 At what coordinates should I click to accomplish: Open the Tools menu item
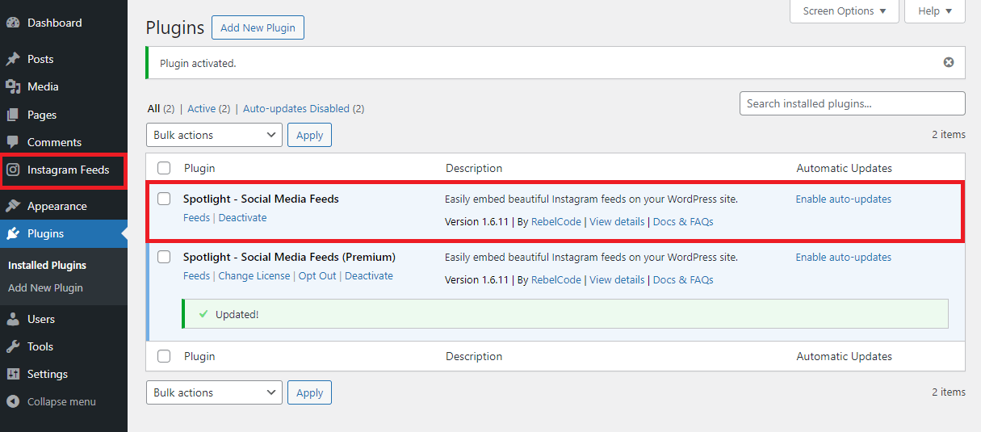click(40, 346)
